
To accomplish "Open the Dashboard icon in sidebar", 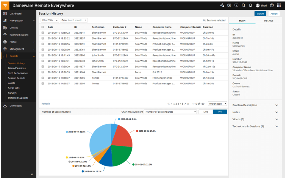I will click(x=5, y=14).
